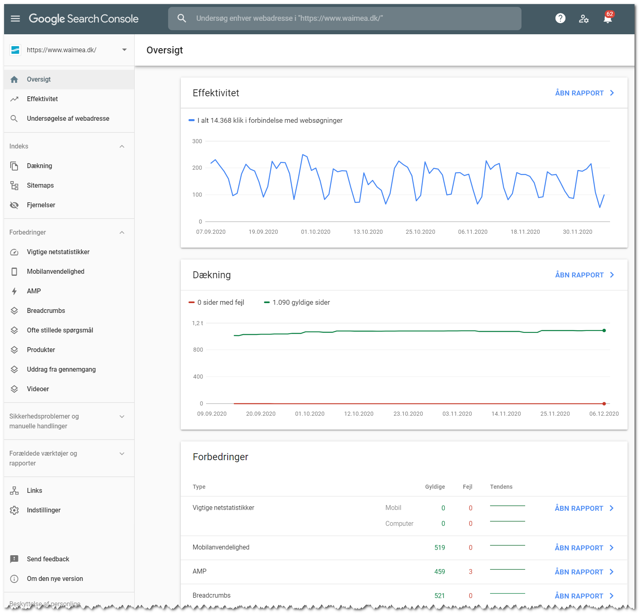This screenshot has width=639, height=616.
Task: Click magnifier icon beside Undersøgelse af webadresse
Action: pyautogui.click(x=14, y=119)
